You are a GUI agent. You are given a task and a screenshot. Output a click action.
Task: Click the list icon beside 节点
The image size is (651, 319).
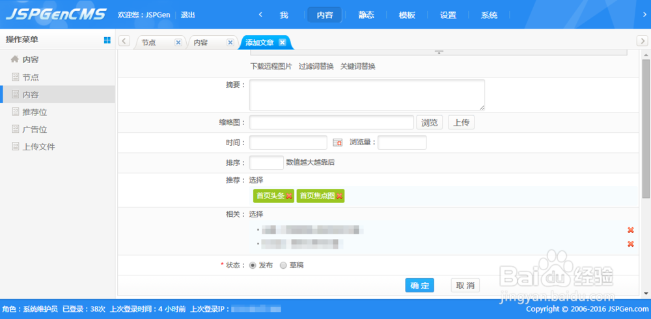[16, 77]
